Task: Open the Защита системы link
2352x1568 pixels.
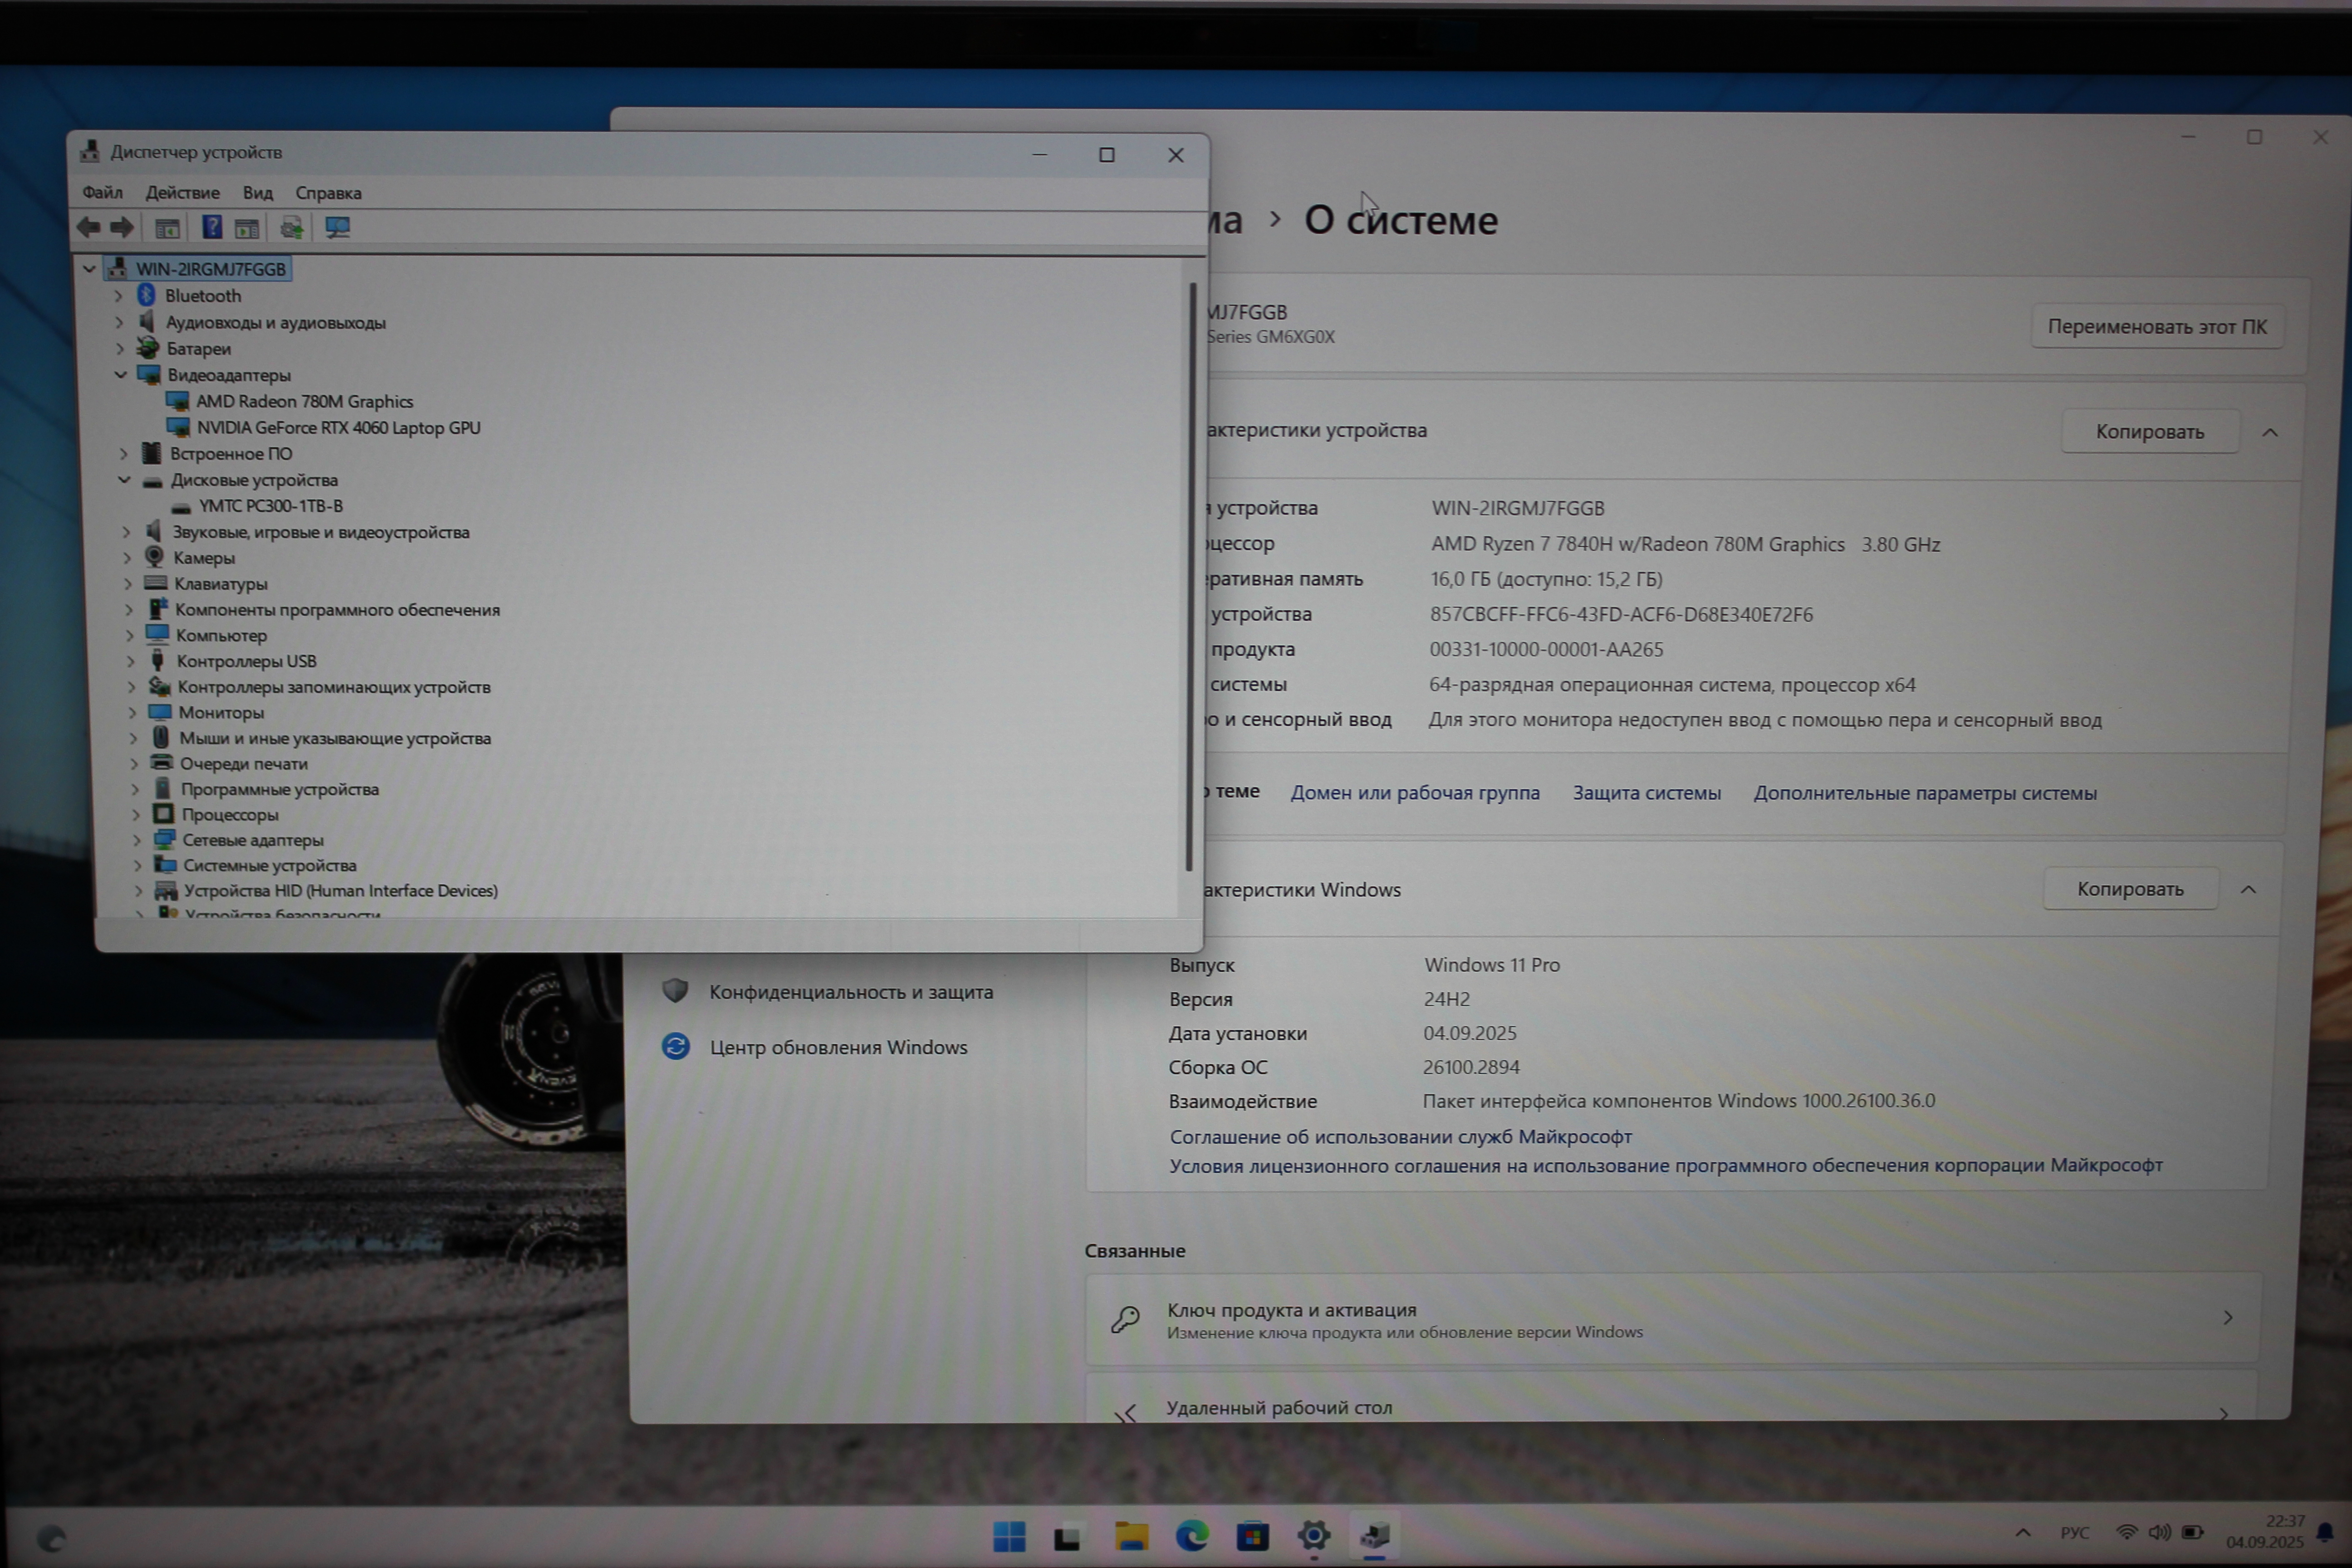Action: point(1646,793)
